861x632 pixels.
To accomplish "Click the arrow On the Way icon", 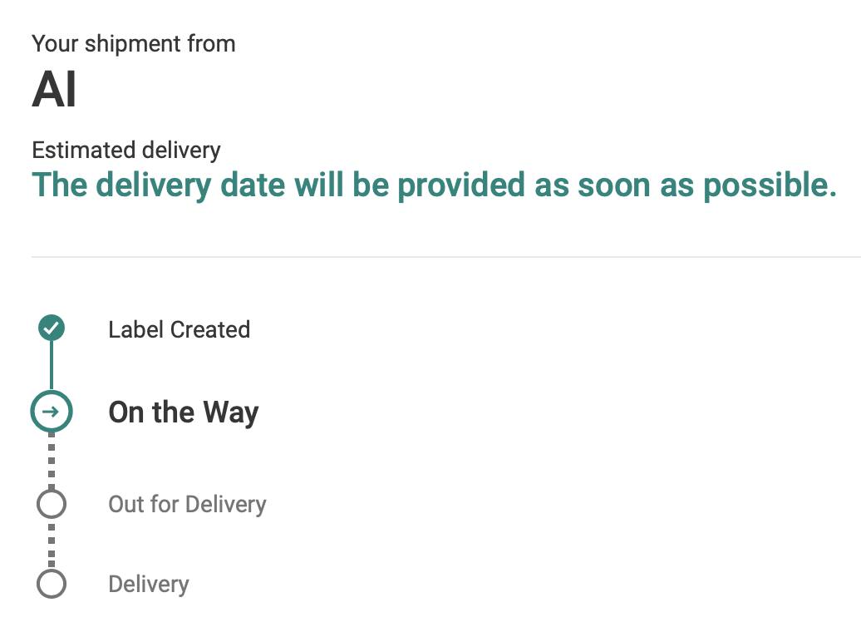I will click(x=52, y=411).
